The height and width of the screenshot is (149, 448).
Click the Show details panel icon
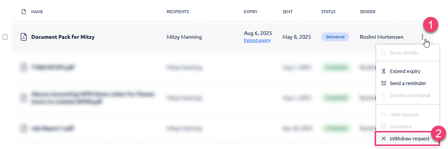384,53
